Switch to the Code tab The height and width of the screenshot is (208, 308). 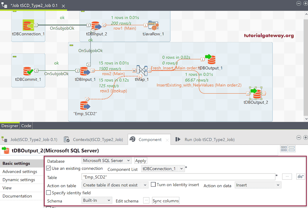pyautogui.click(x=26, y=126)
